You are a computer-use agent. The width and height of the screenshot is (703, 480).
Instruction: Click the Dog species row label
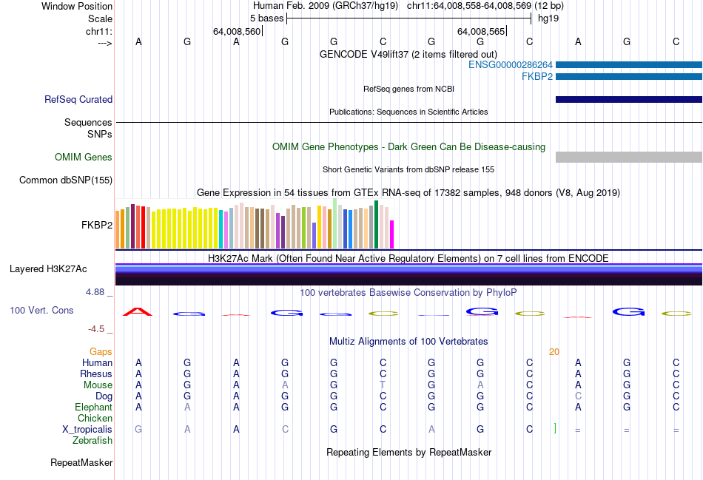pyautogui.click(x=104, y=396)
